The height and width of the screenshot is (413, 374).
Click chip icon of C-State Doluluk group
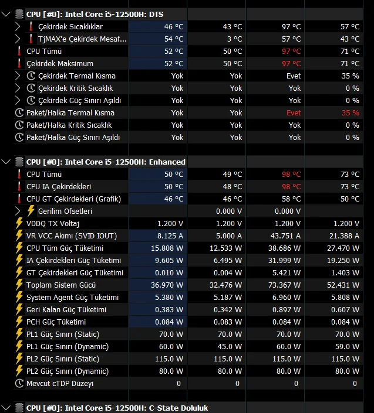tap(19, 408)
